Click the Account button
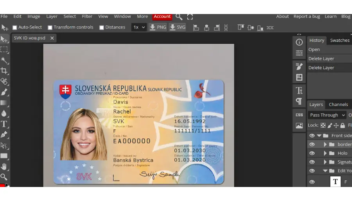The height and width of the screenshot is (201, 352). (162, 16)
